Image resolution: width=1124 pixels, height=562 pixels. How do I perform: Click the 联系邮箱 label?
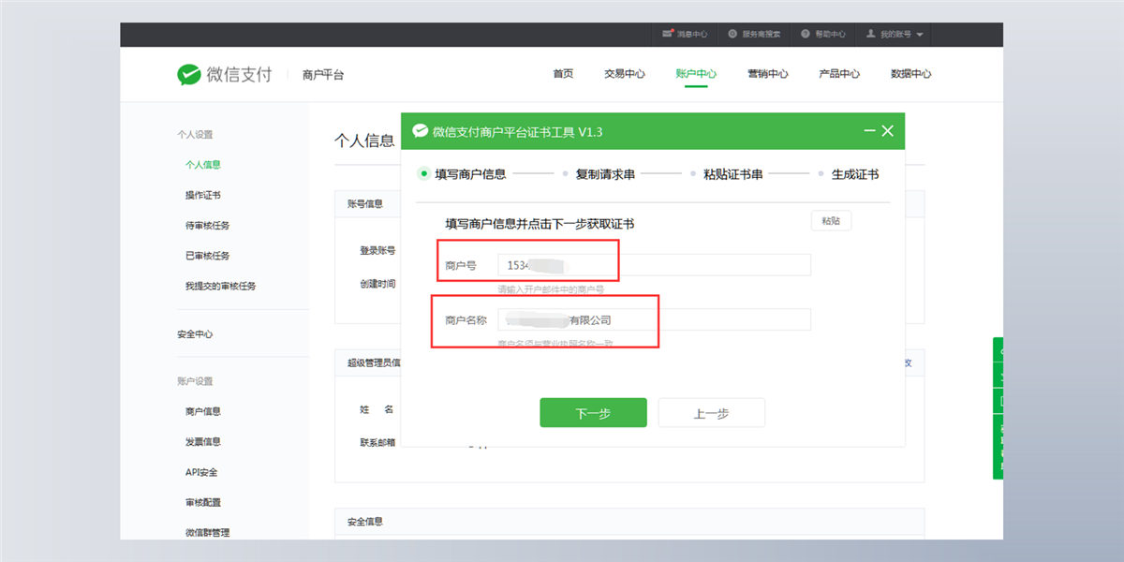pyautogui.click(x=377, y=442)
